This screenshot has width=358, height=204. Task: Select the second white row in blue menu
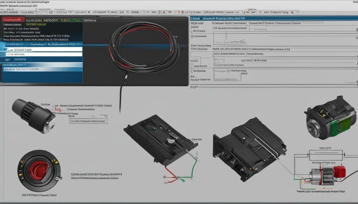click(x=44, y=54)
